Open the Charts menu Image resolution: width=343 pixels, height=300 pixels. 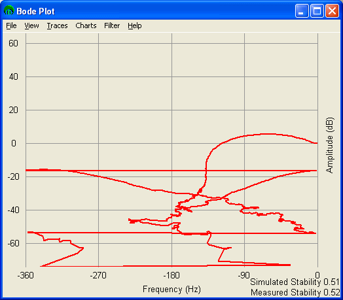click(86, 25)
